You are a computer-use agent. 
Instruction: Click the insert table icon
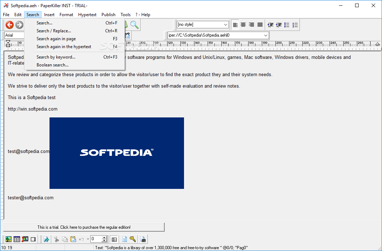[x=17, y=239]
